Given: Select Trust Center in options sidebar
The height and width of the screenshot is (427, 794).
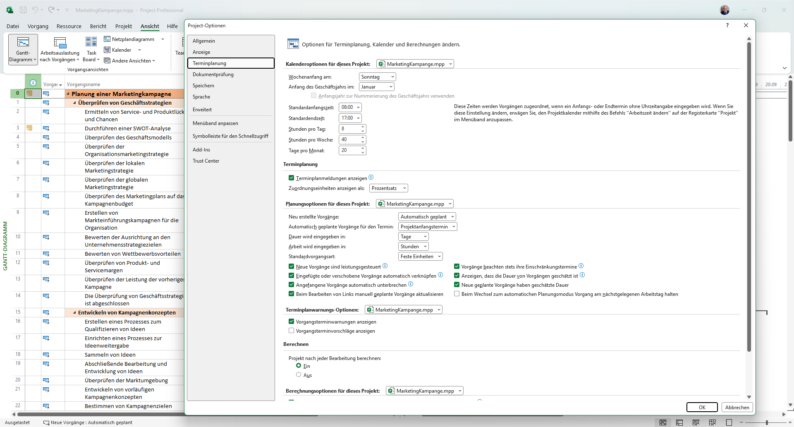Looking at the screenshot, I should pyautogui.click(x=231, y=161).
